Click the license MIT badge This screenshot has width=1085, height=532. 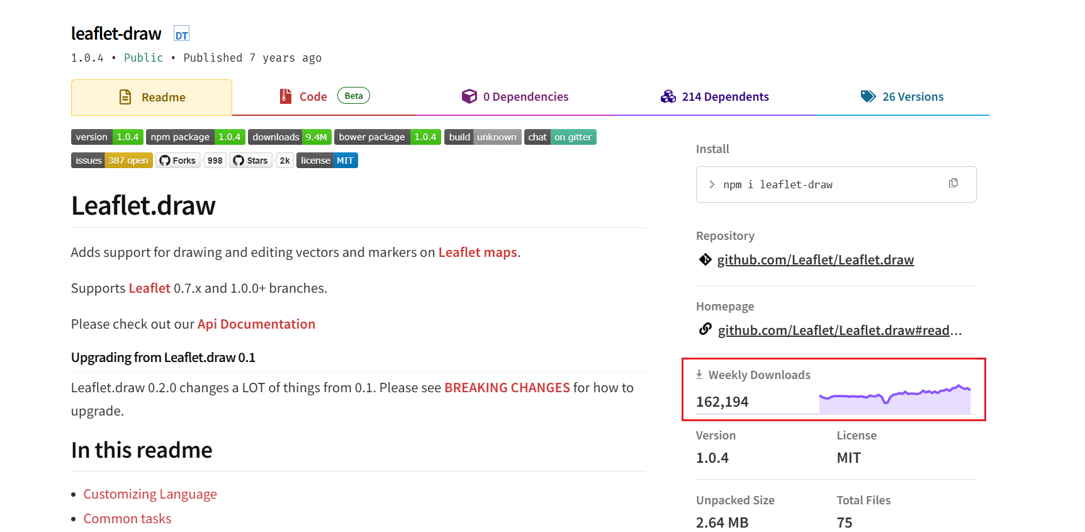click(x=327, y=161)
